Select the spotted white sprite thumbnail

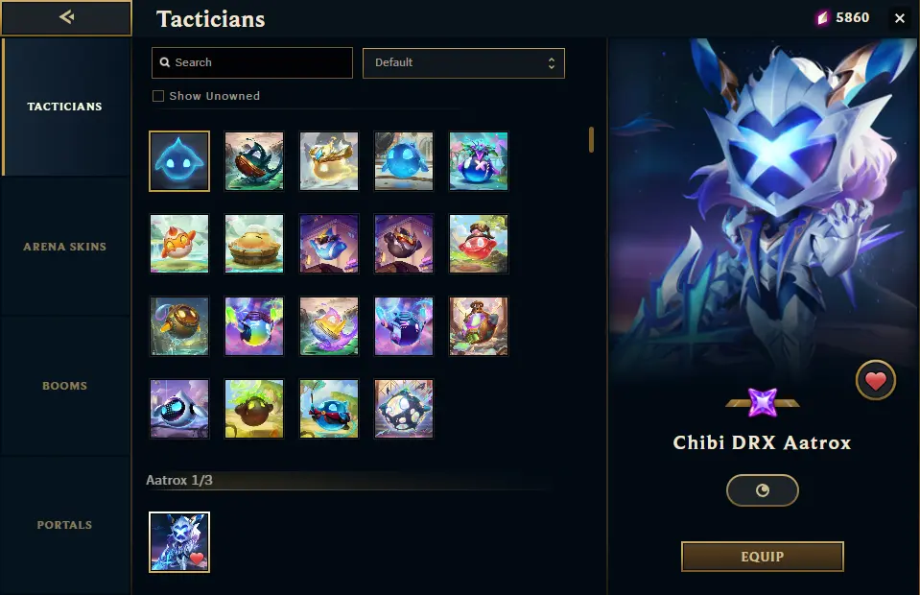click(x=404, y=409)
